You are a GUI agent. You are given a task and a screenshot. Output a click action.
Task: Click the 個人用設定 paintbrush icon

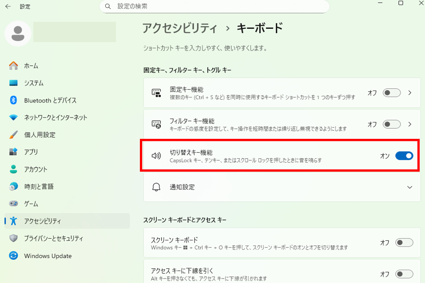tap(14, 135)
